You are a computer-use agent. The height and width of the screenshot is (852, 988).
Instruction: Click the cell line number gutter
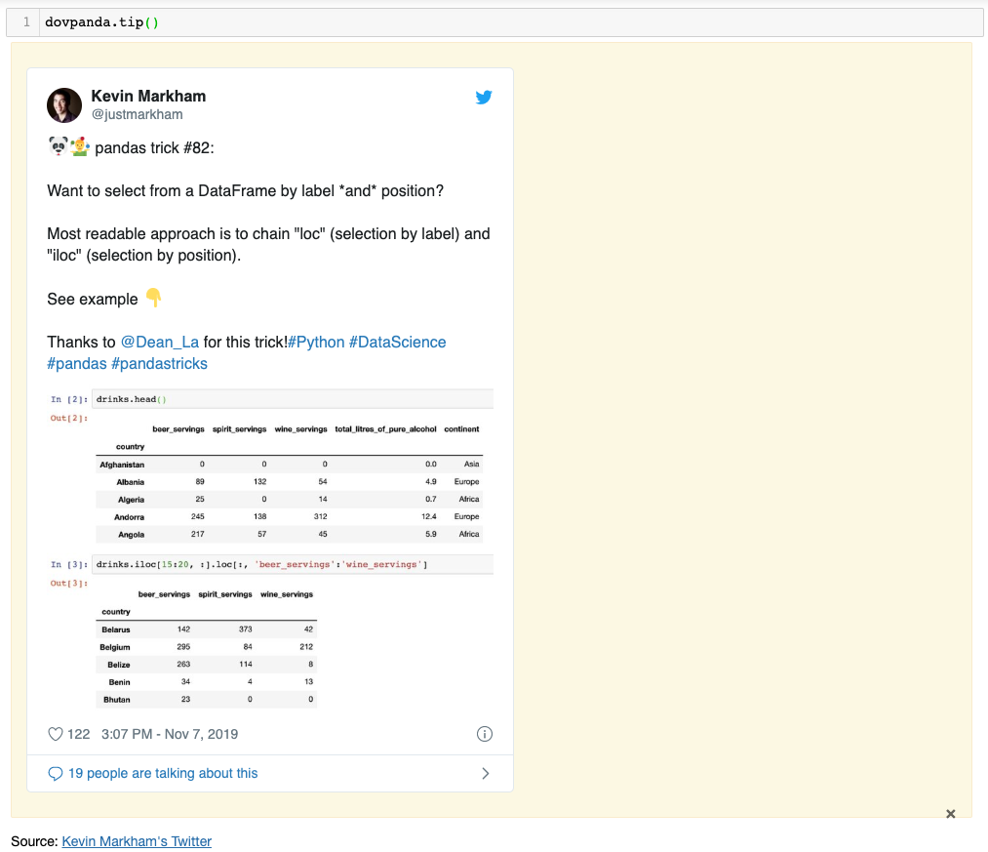(23, 22)
